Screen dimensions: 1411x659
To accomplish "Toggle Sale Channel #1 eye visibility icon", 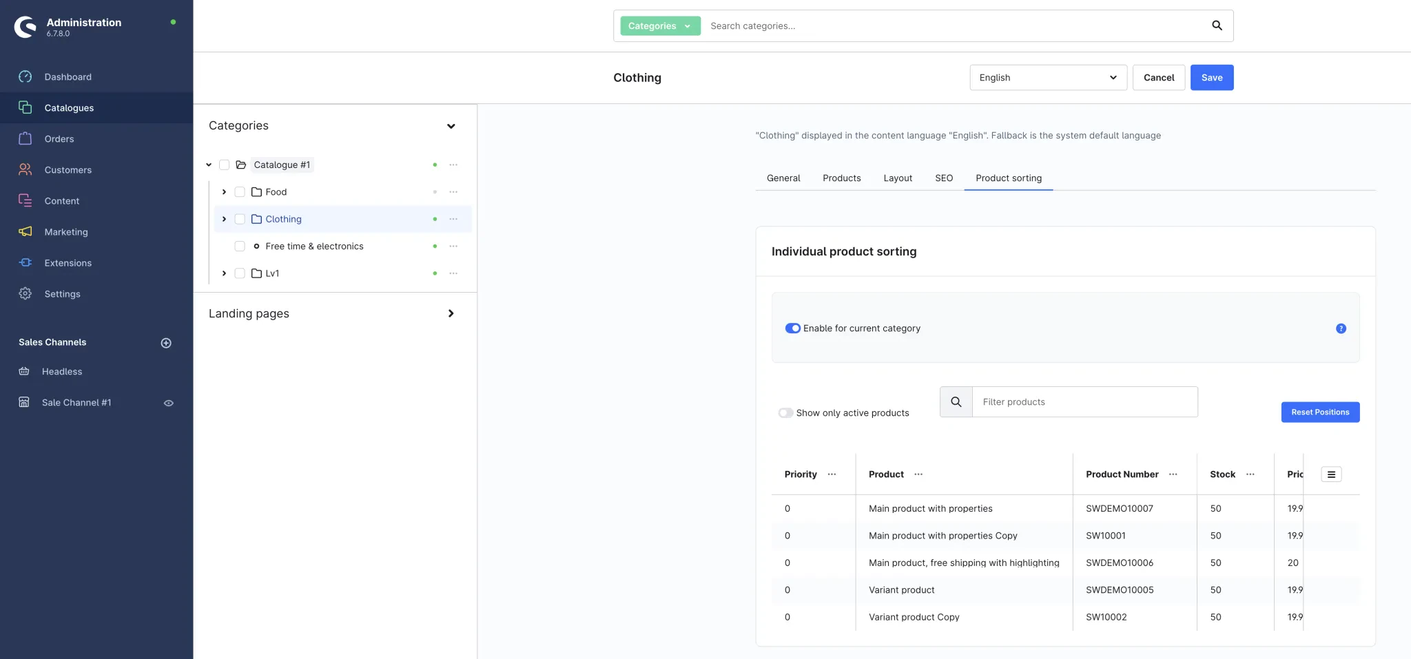I will (168, 403).
